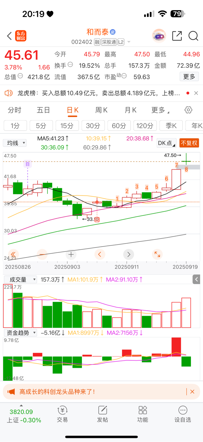203x442 pixels.
Task: Move chart left with orange arrow
Action: pos(100,254)
